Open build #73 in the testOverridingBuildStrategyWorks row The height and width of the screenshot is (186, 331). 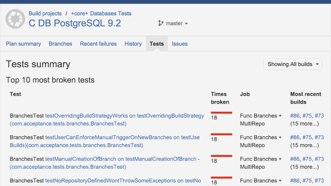(319, 116)
